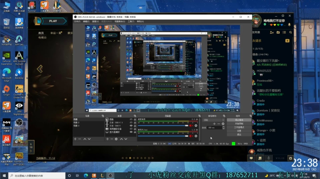Image resolution: width=320 pixels, height=179 pixels.
Task: Click 退出 button in OBS controls
Action: point(239,134)
